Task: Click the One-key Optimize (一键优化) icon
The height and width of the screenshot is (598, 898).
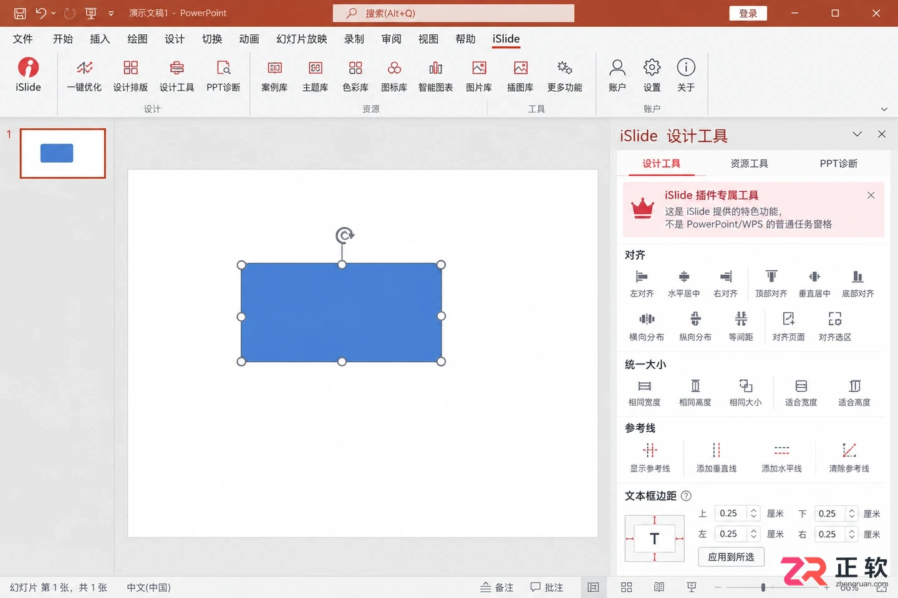Action: [84, 68]
